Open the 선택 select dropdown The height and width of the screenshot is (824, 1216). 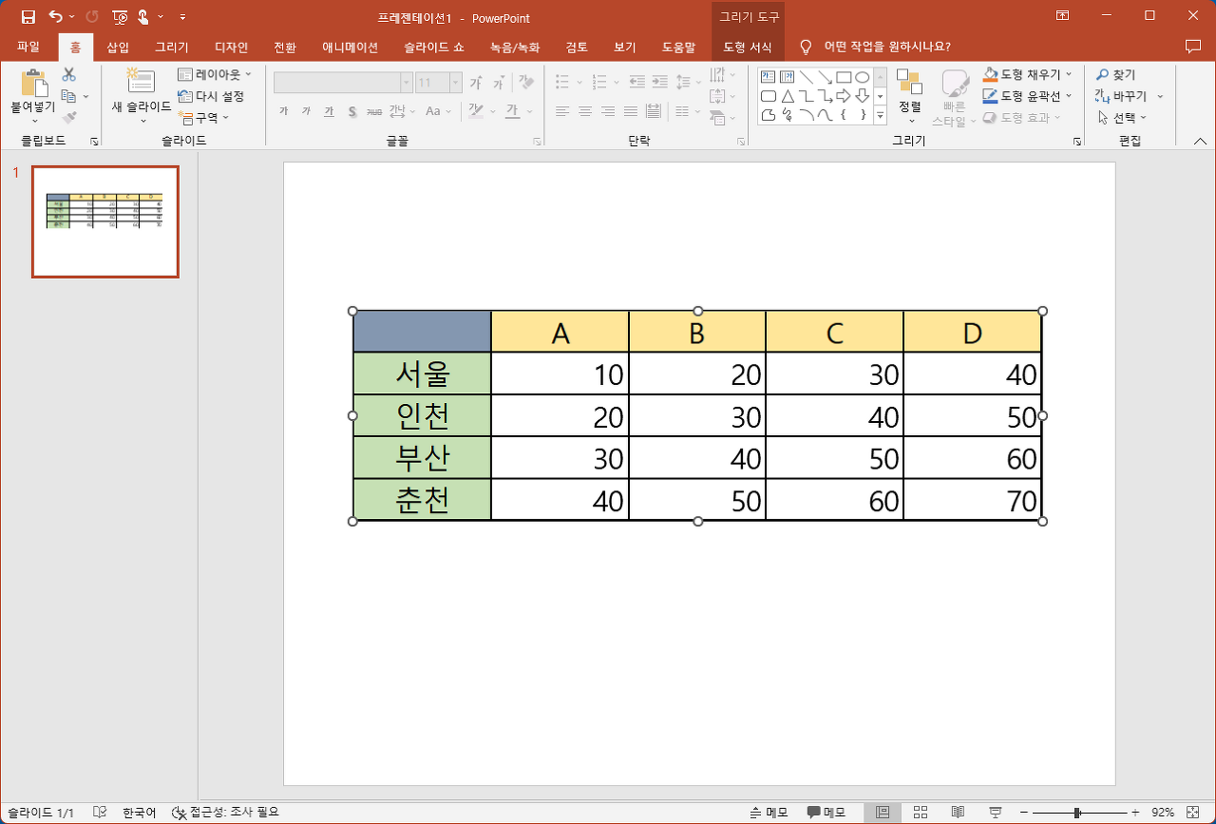[x=1122, y=118]
